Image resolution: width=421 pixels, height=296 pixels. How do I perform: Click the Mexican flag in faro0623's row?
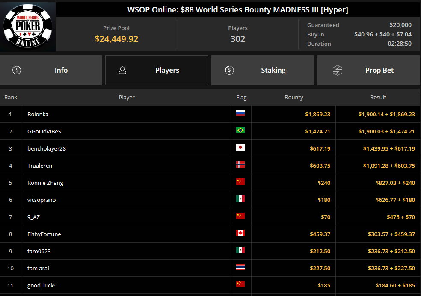(240, 250)
